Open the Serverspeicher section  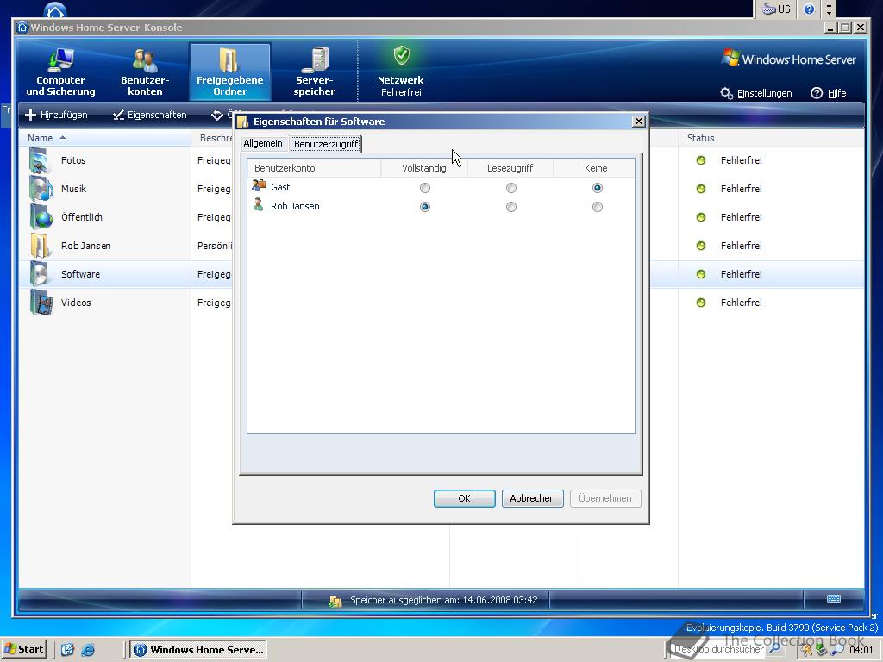coord(314,72)
